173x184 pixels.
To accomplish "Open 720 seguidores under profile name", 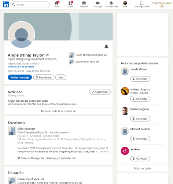I will coord(16,71).
